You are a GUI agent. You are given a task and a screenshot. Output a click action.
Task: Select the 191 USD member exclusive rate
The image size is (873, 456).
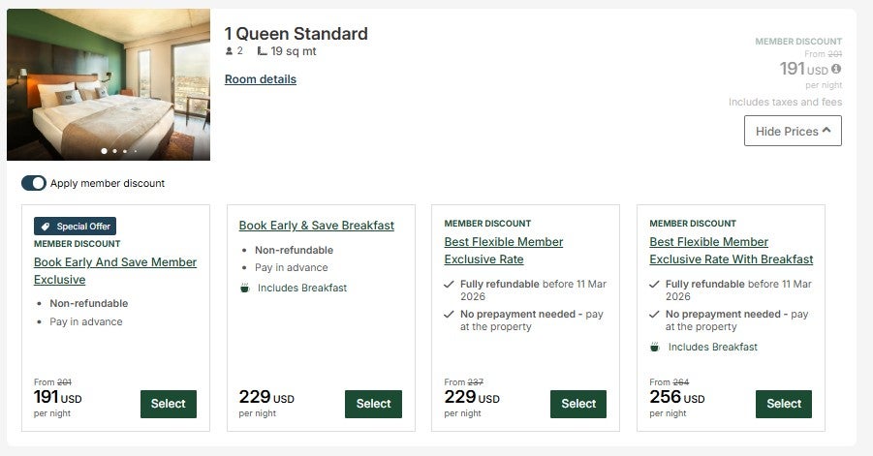pos(168,404)
